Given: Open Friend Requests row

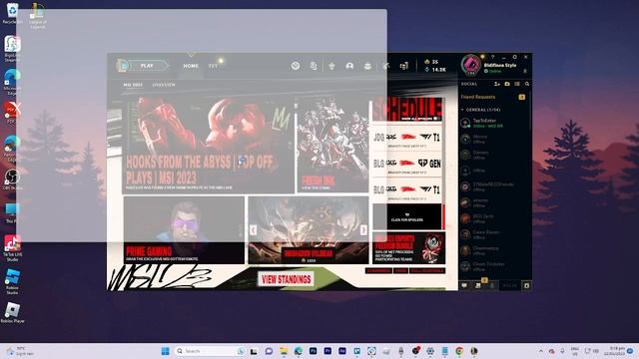Looking at the screenshot, I should pos(493,97).
